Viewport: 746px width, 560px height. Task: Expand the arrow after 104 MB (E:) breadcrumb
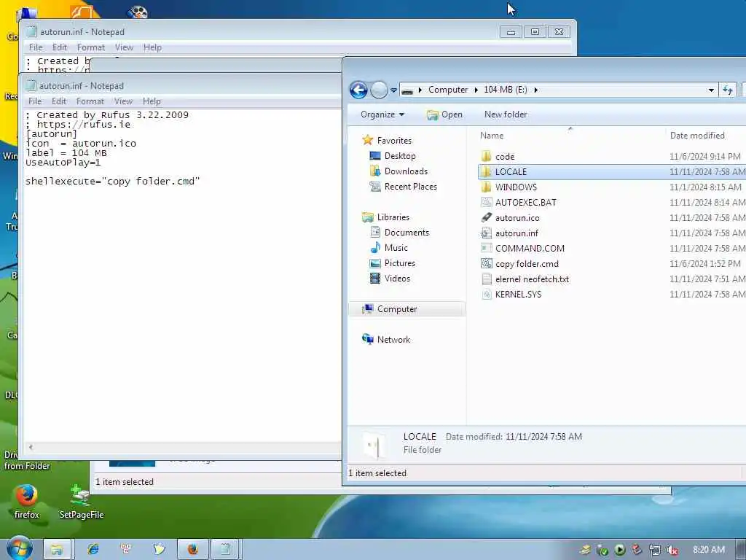535,90
